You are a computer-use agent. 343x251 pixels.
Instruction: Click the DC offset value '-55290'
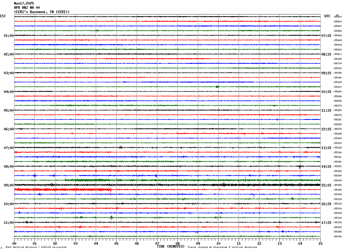337,92
